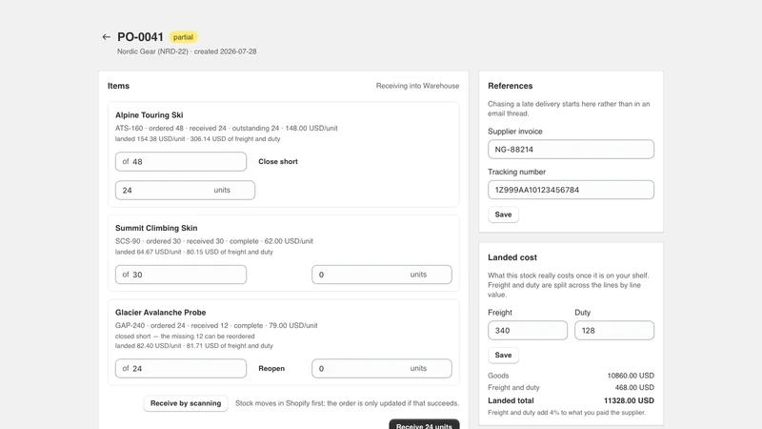Image resolution: width=762 pixels, height=429 pixels.
Task: Click the Freight field showing 340
Action: 528,330
